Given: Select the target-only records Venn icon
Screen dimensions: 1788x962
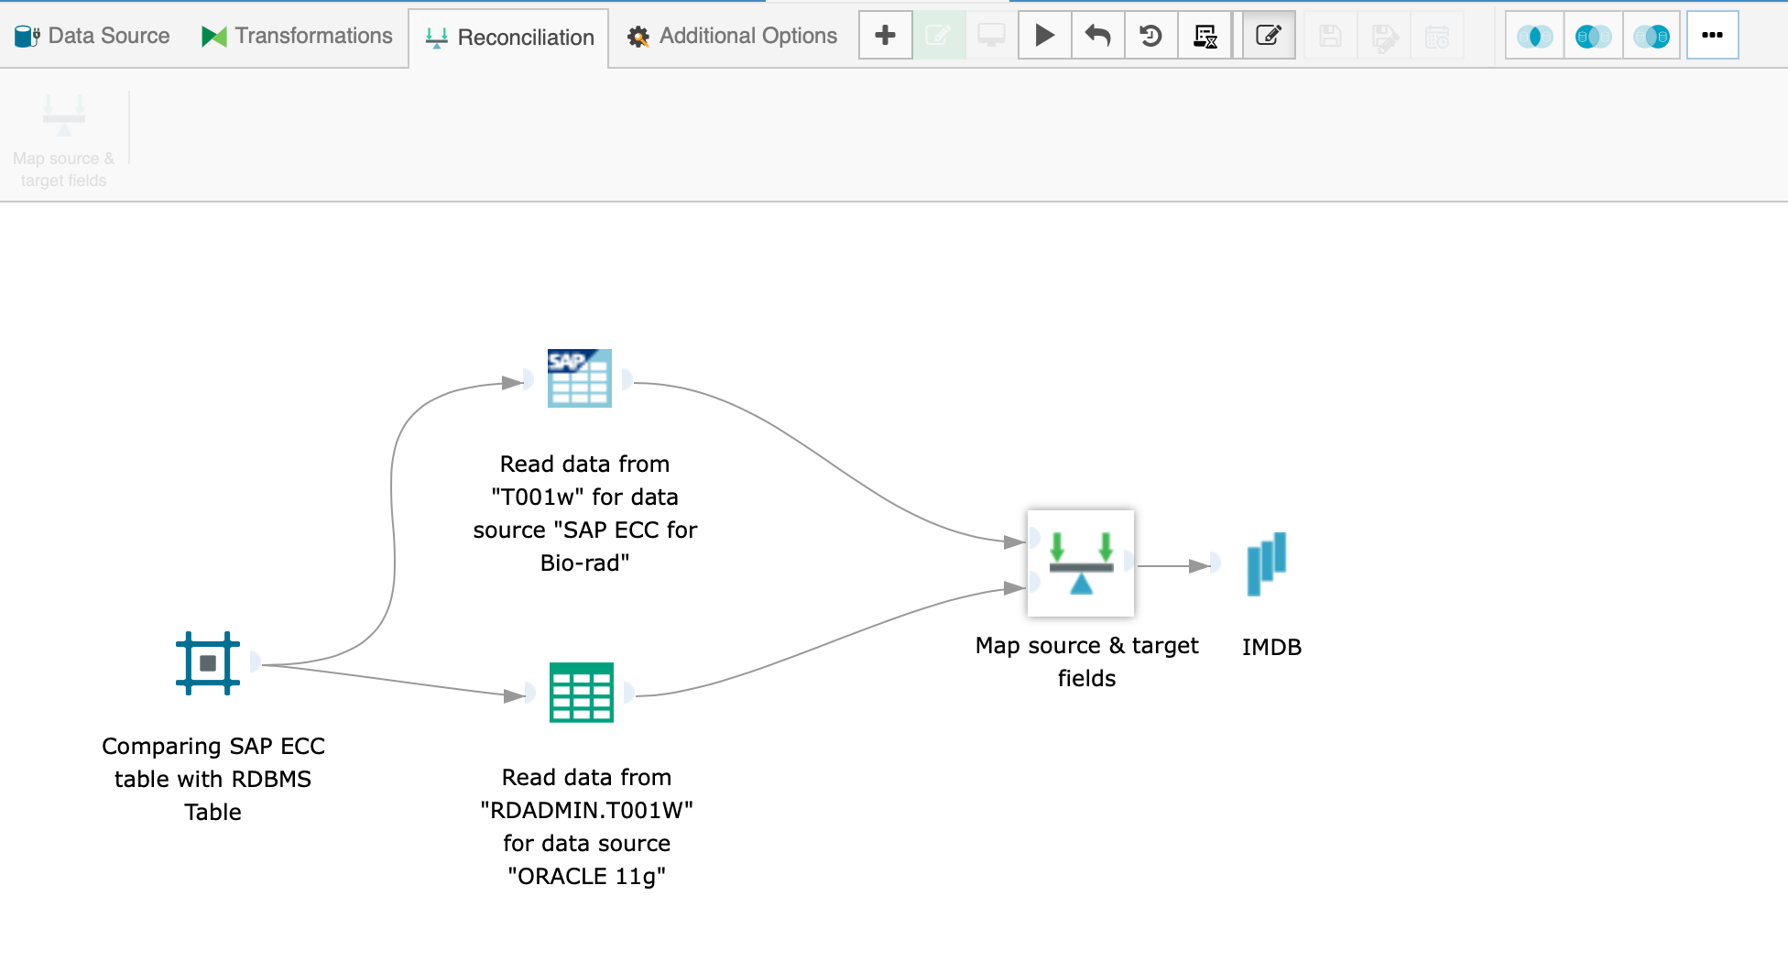Looking at the screenshot, I should (1651, 36).
